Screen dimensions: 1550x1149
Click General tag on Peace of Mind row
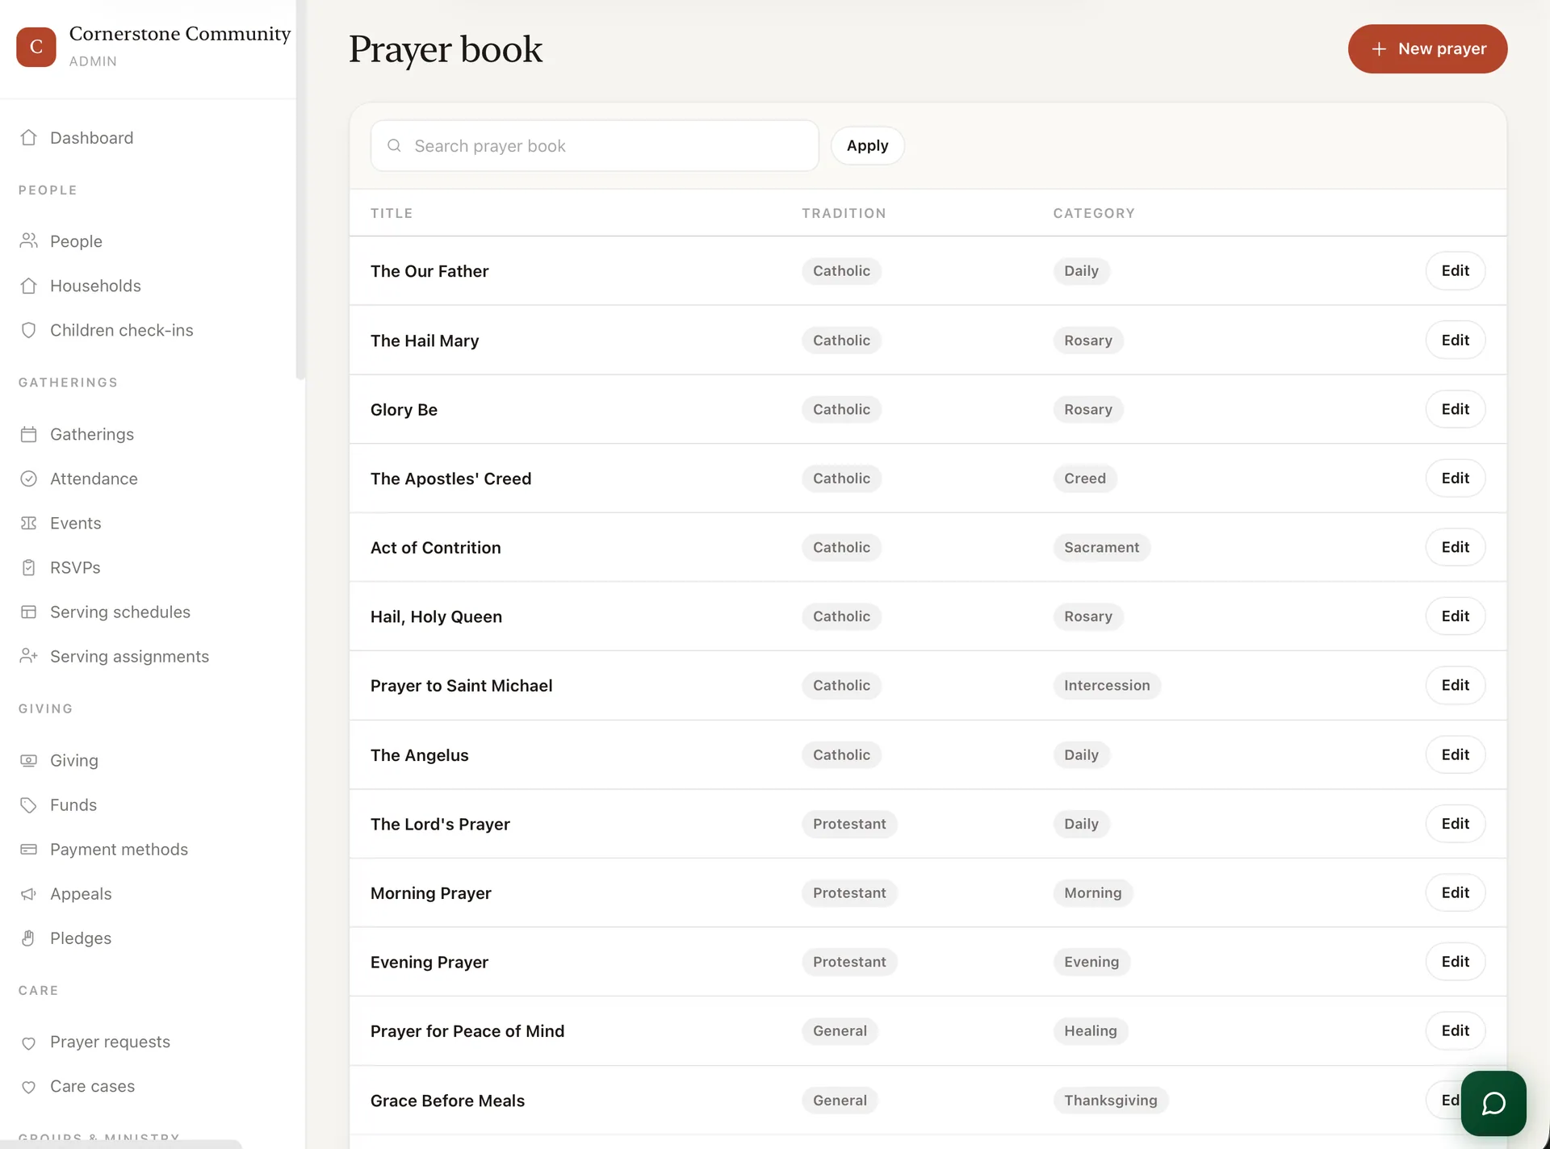[x=840, y=1030]
